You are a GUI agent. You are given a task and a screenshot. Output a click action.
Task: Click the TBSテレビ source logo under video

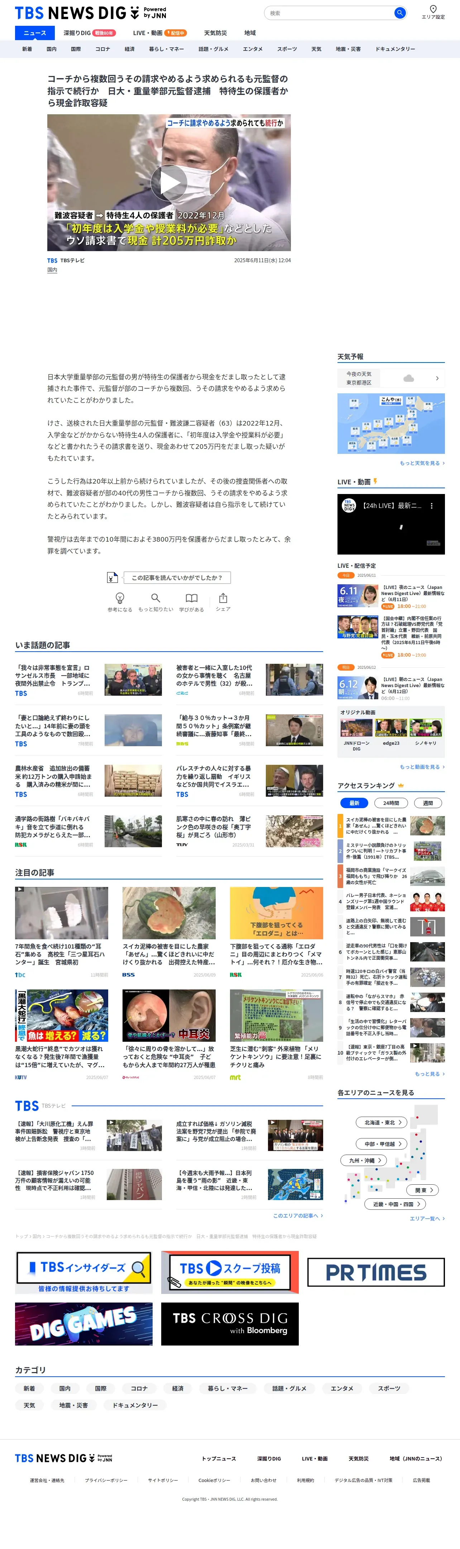[x=52, y=261]
